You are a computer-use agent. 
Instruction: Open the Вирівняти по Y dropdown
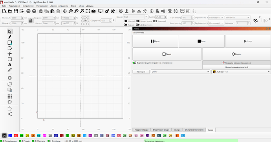(x=216, y=23)
